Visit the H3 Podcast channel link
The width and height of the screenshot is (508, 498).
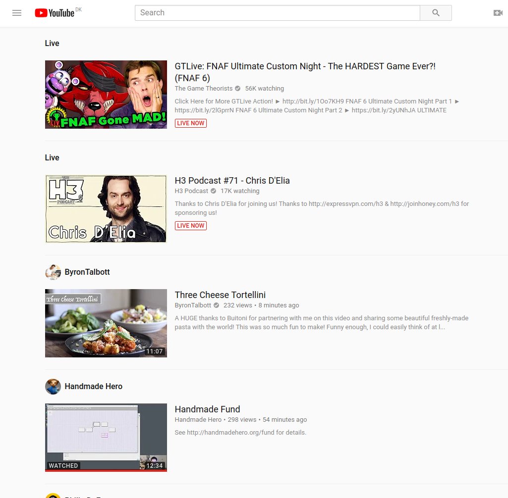tap(191, 191)
